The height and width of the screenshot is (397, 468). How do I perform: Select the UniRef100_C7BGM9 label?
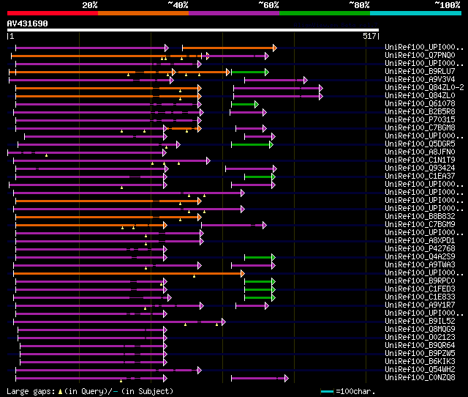[420, 225]
